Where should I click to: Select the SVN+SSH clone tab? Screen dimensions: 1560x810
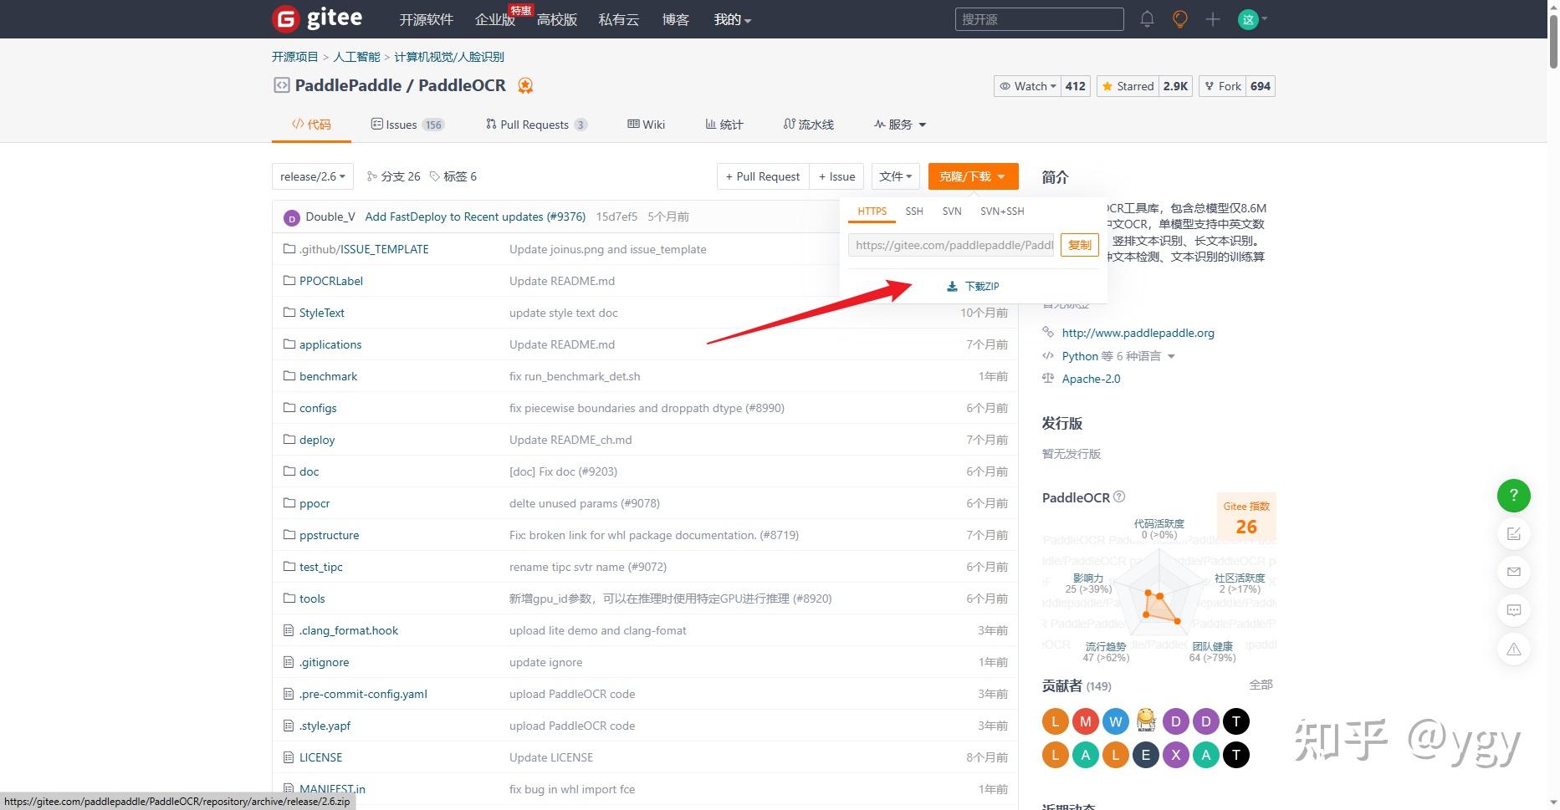coord(1002,211)
